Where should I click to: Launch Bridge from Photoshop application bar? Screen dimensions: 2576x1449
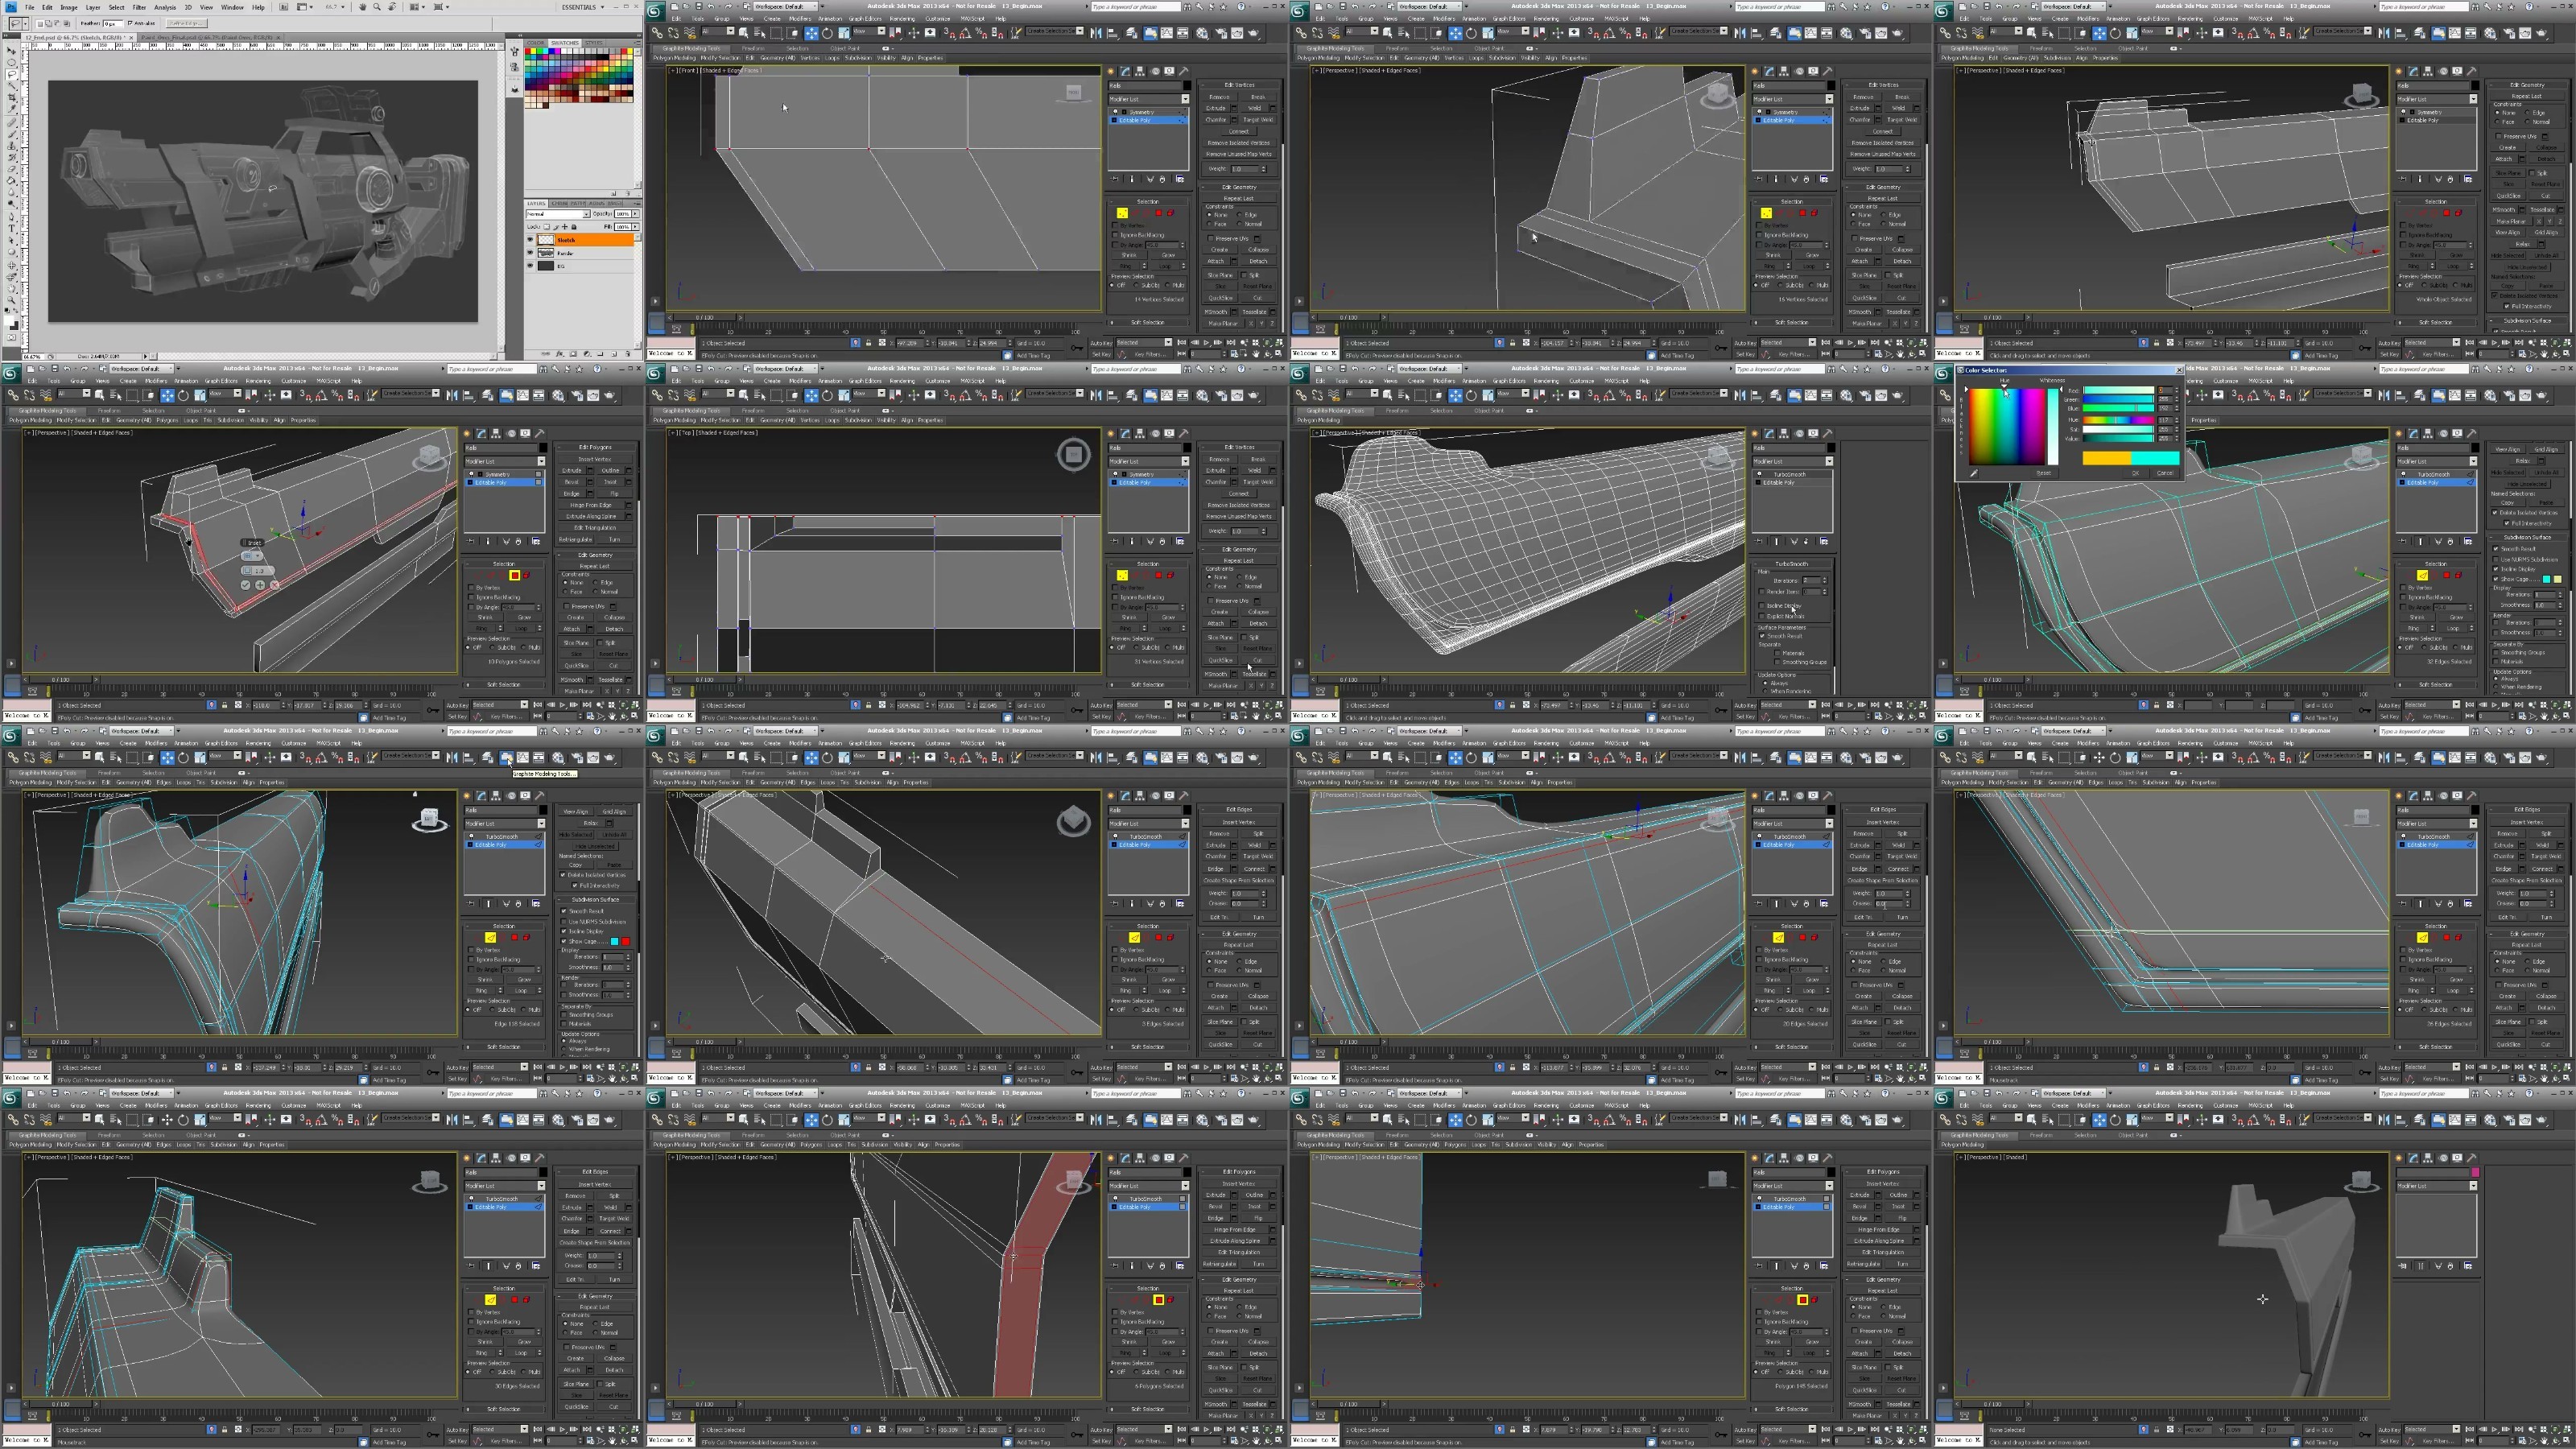tap(284, 7)
